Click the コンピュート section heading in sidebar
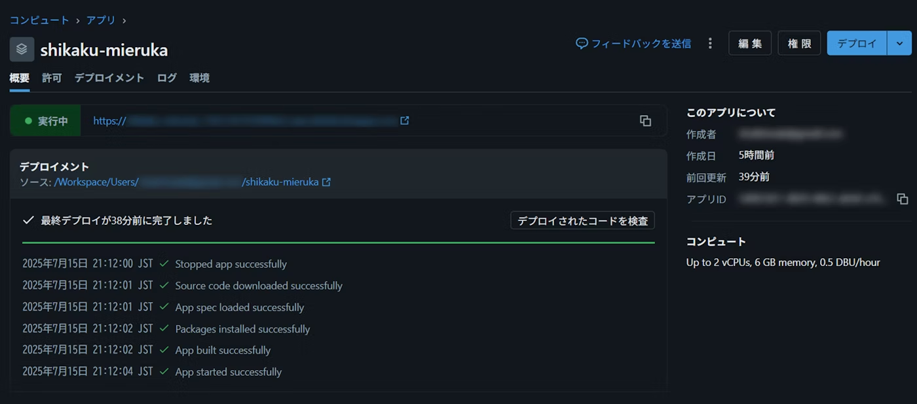 tap(716, 241)
